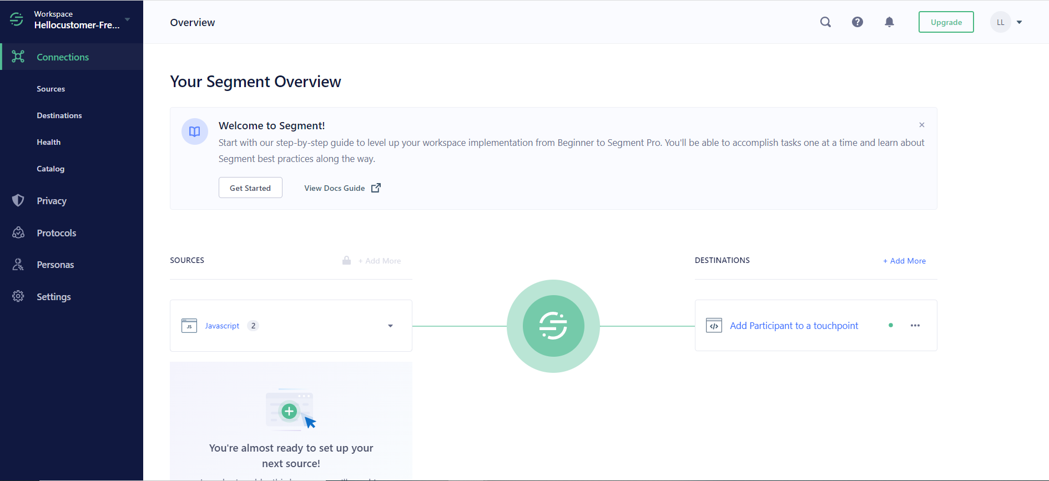
Task: Click the central Segment hub icon
Action: [553, 326]
